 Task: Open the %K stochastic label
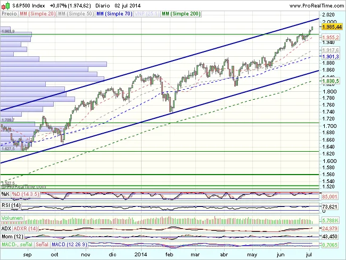point(5,194)
